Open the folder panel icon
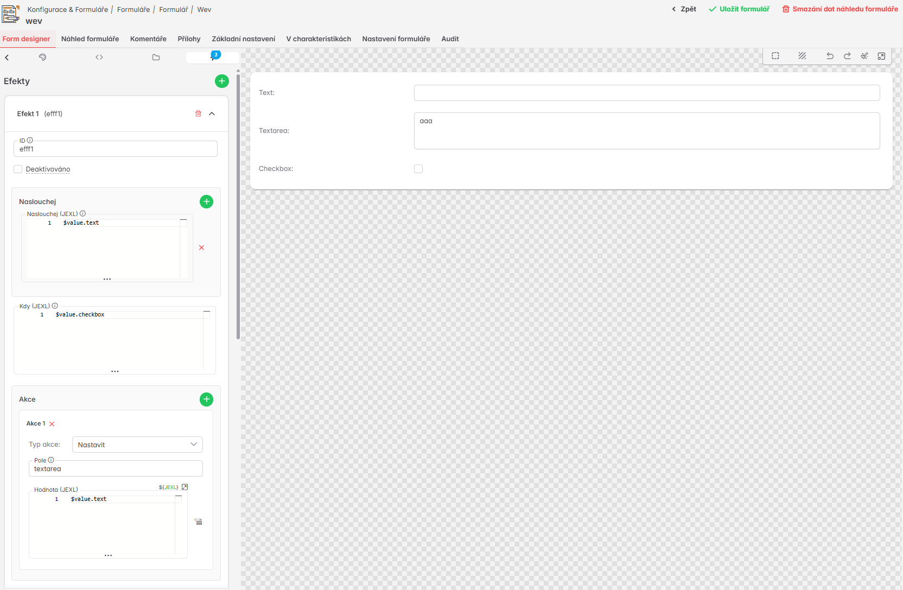This screenshot has height=590, width=903. 156,57
